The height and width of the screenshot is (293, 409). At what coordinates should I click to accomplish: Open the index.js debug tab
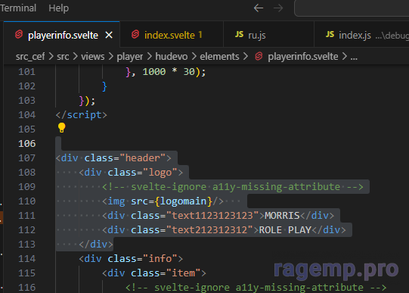point(361,35)
